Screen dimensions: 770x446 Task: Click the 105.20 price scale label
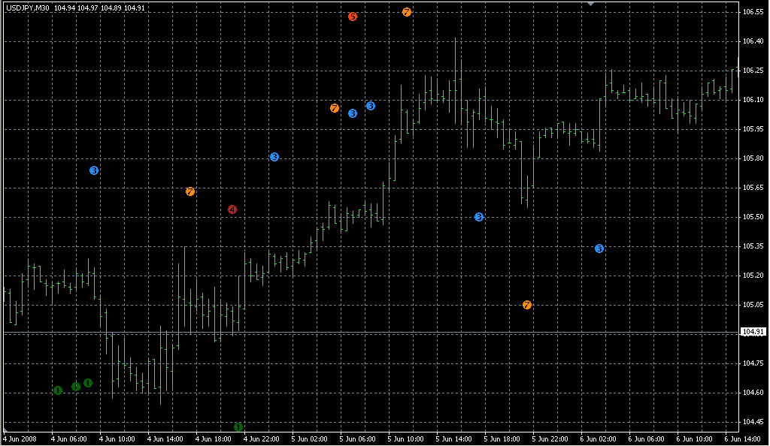tap(753, 276)
